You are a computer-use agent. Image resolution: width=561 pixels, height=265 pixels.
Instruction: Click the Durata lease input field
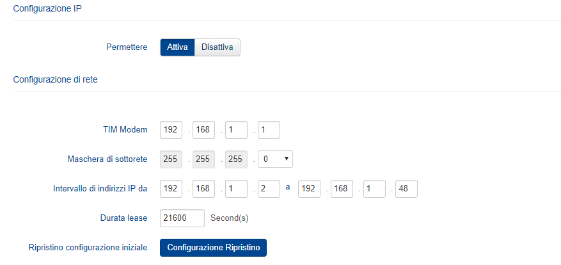pyautogui.click(x=182, y=218)
